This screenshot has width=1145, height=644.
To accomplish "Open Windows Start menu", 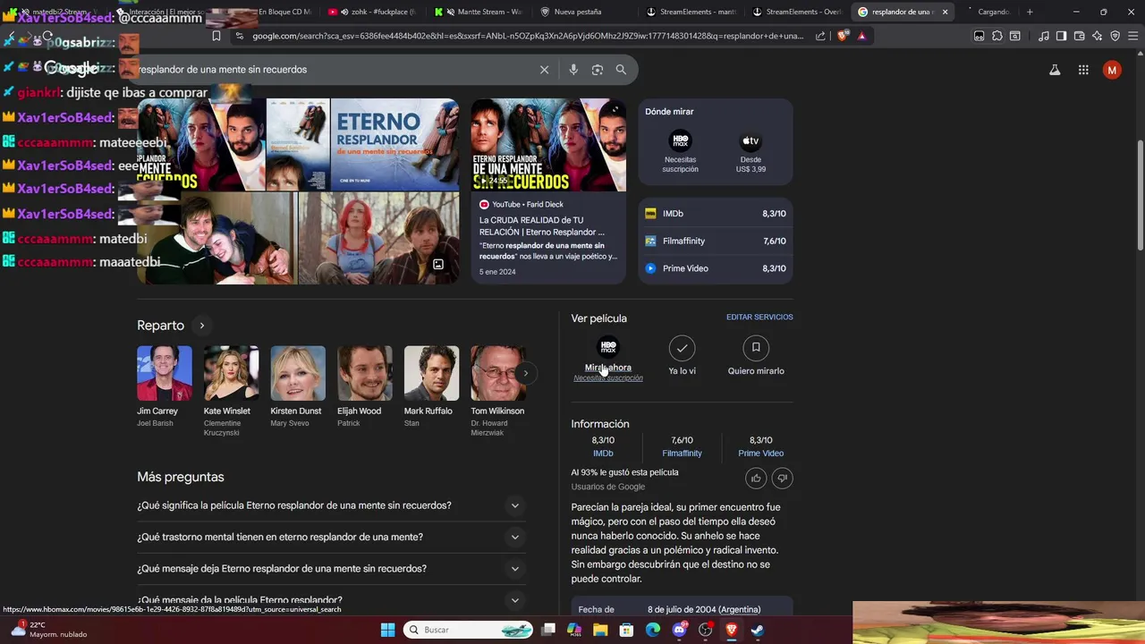I will coord(387,630).
